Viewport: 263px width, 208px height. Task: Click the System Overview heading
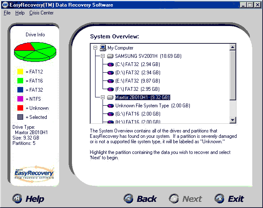(115, 36)
